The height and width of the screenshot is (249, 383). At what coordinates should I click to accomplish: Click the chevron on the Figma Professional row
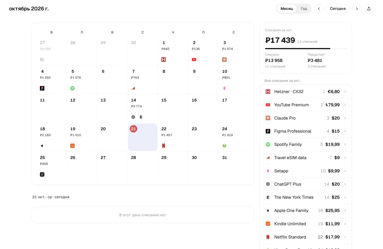pos(345,131)
